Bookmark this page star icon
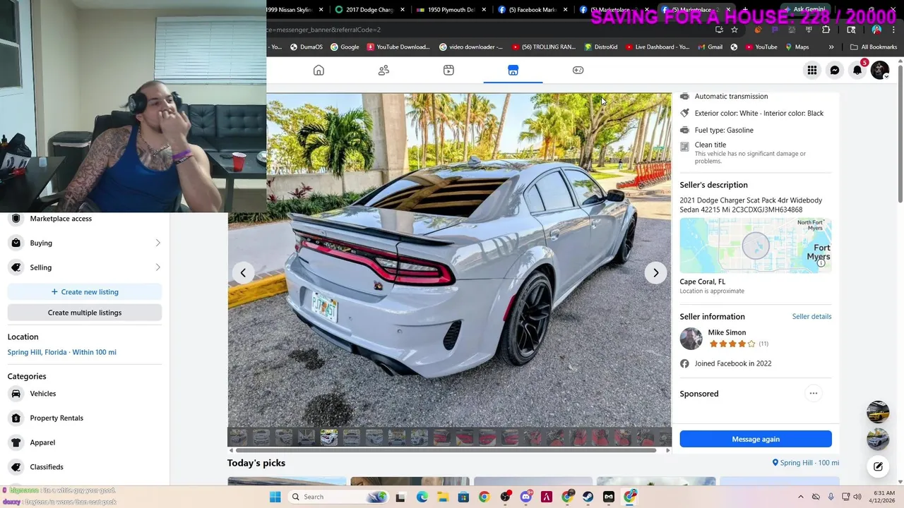This screenshot has height=508, width=904. pyautogui.click(x=734, y=30)
